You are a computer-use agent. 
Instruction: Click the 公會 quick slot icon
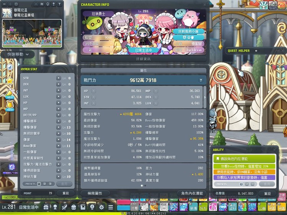[262, 207]
